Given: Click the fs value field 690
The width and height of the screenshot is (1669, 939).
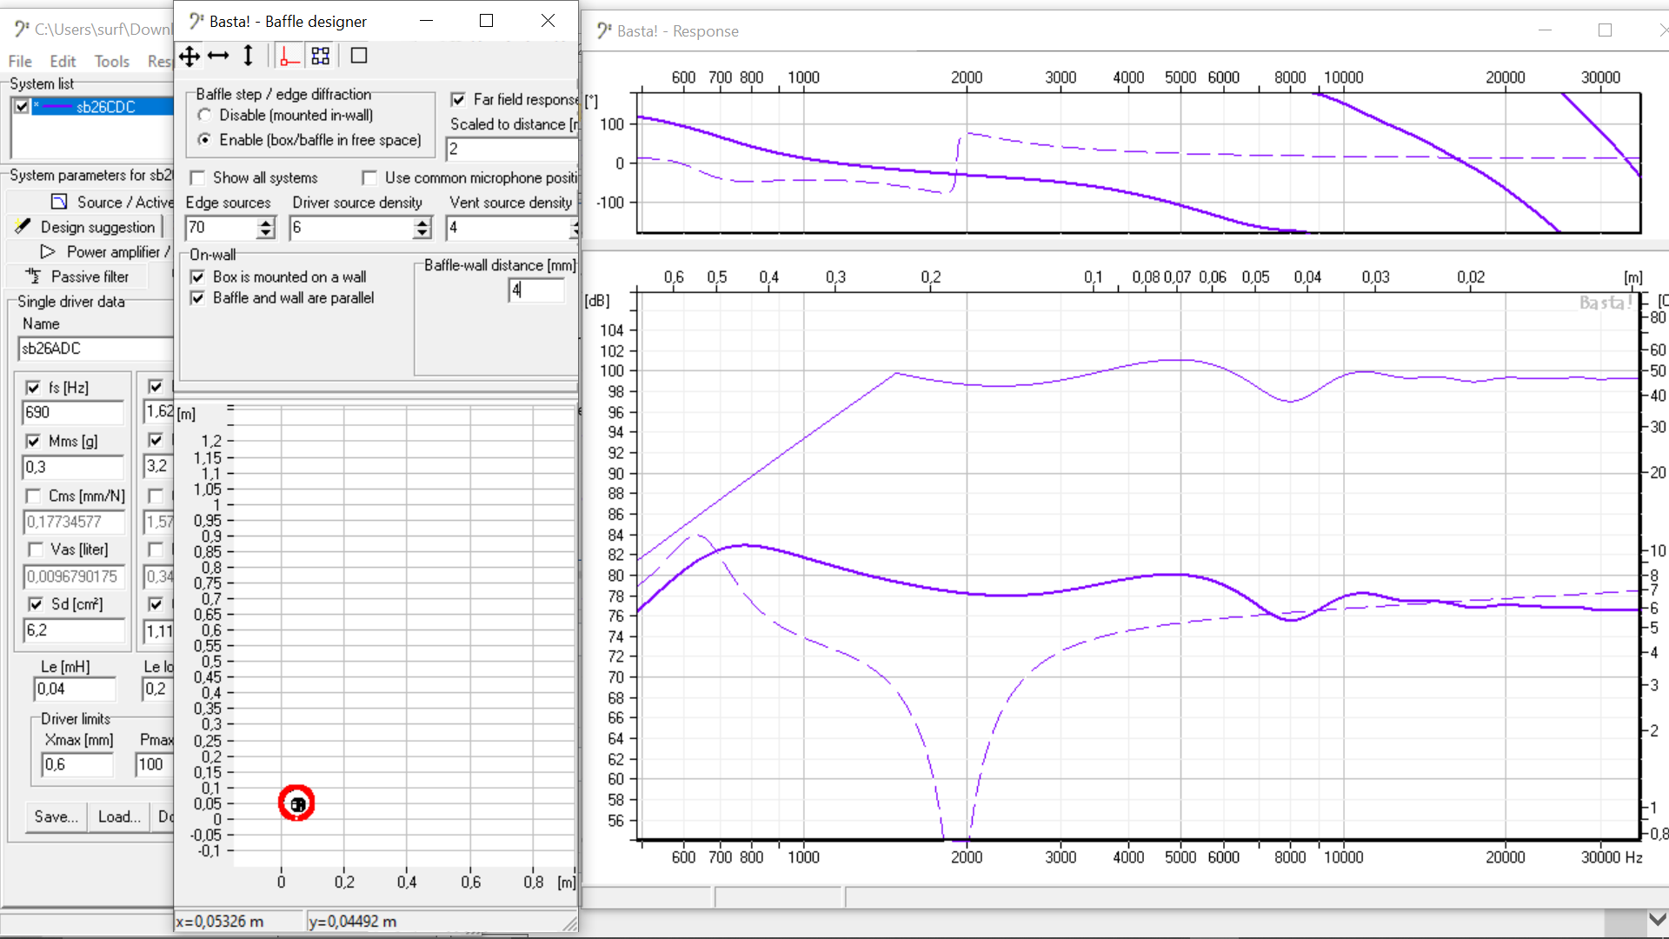Looking at the screenshot, I should pyautogui.click(x=73, y=412).
